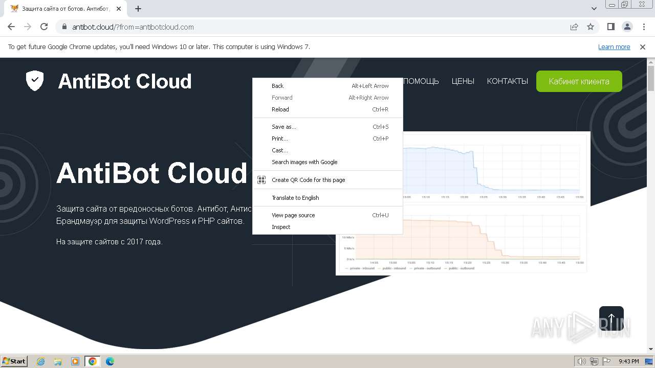Click the volume speaker tray icon
Viewport: 655px width, 368px height.
581,361
